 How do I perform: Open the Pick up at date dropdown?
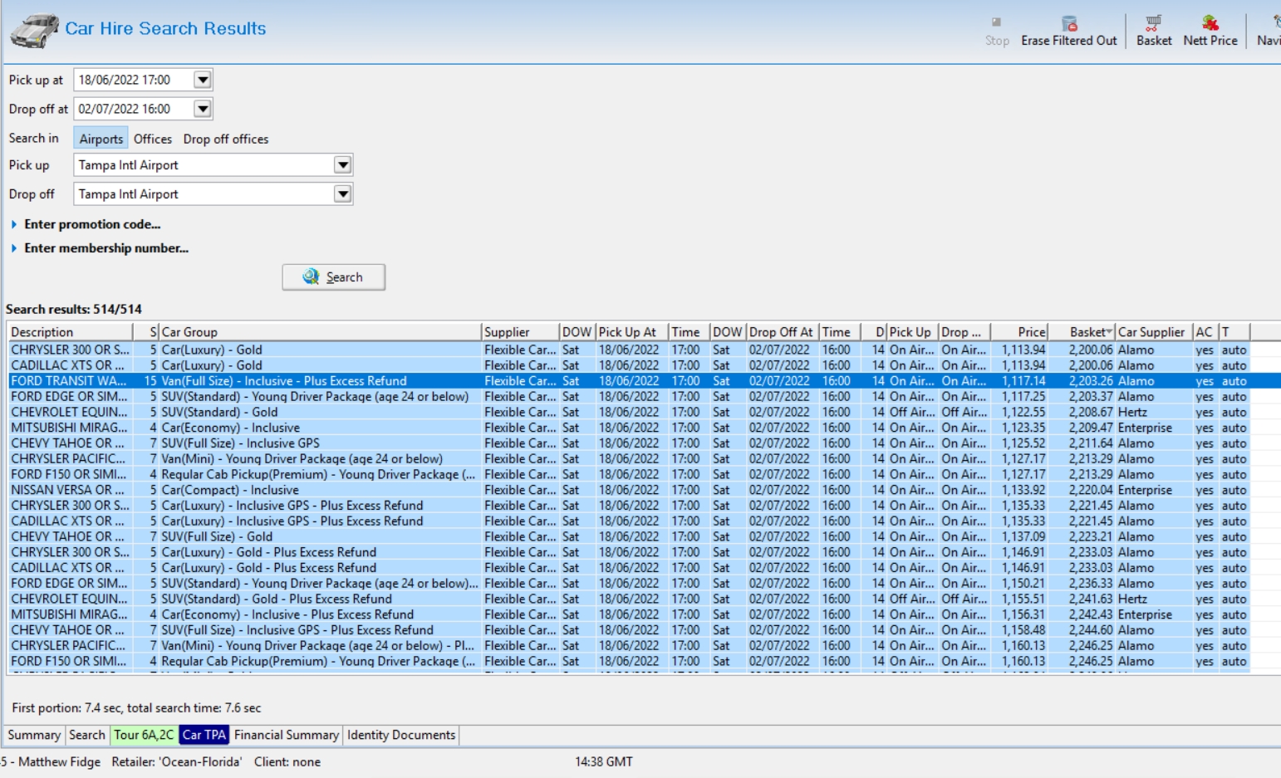click(202, 80)
